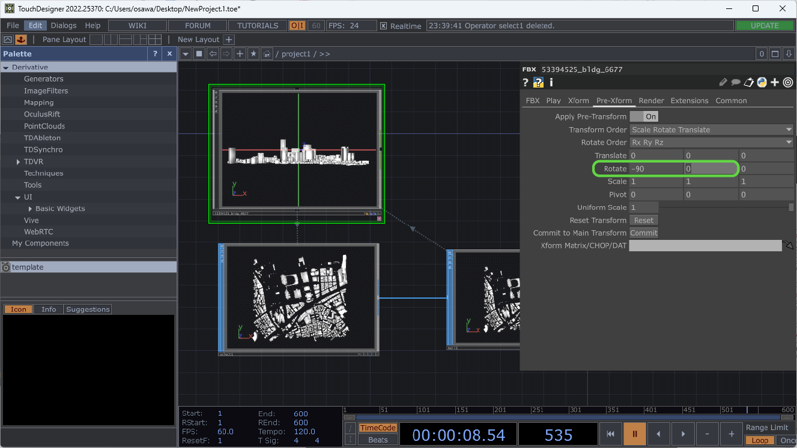Click the Commit to Main Transform button
The image size is (797, 448).
click(x=644, y=233)
